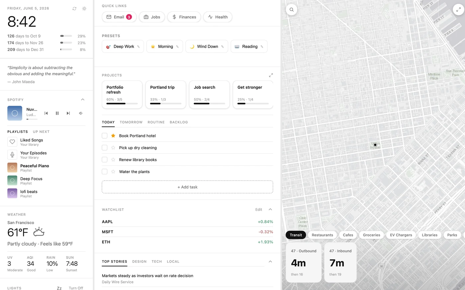Edit the Deep Work preset pencil

tap(139, 47)
